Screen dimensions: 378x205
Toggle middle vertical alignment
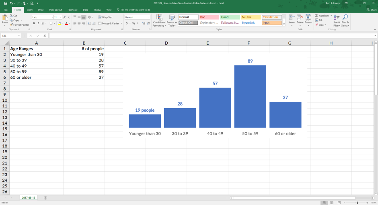tap(79, 17)
